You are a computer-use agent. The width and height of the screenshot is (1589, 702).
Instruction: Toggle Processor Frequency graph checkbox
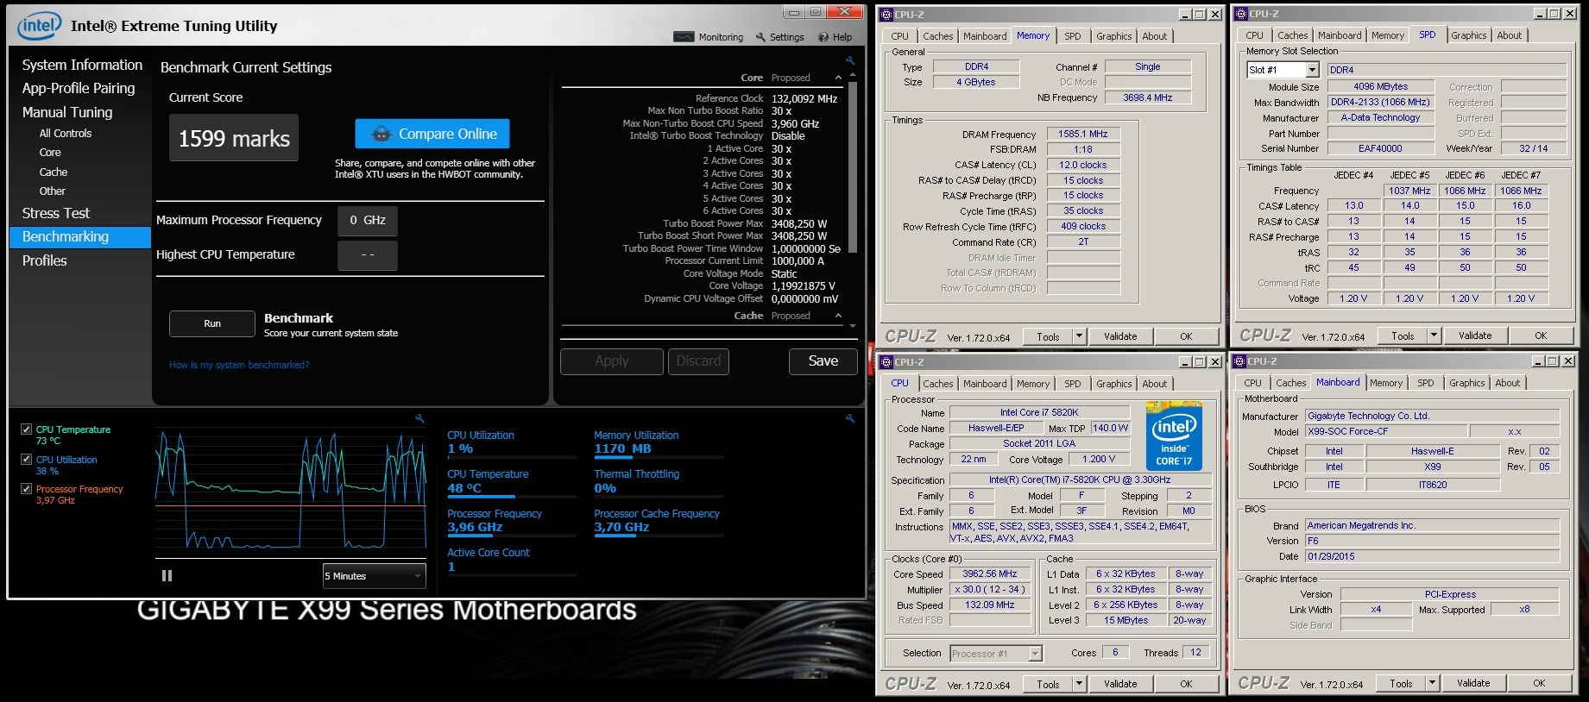click(x=26, y=489)
